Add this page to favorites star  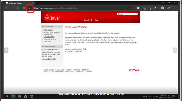[132, 8]
